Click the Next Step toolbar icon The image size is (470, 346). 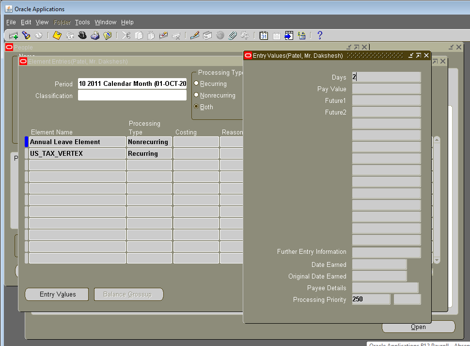70,36
